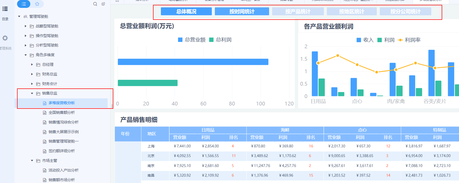Screen dimensions: 459x183
Task: Collapse the 市场主管 folder arrow
Action: (x=32, y=161)
